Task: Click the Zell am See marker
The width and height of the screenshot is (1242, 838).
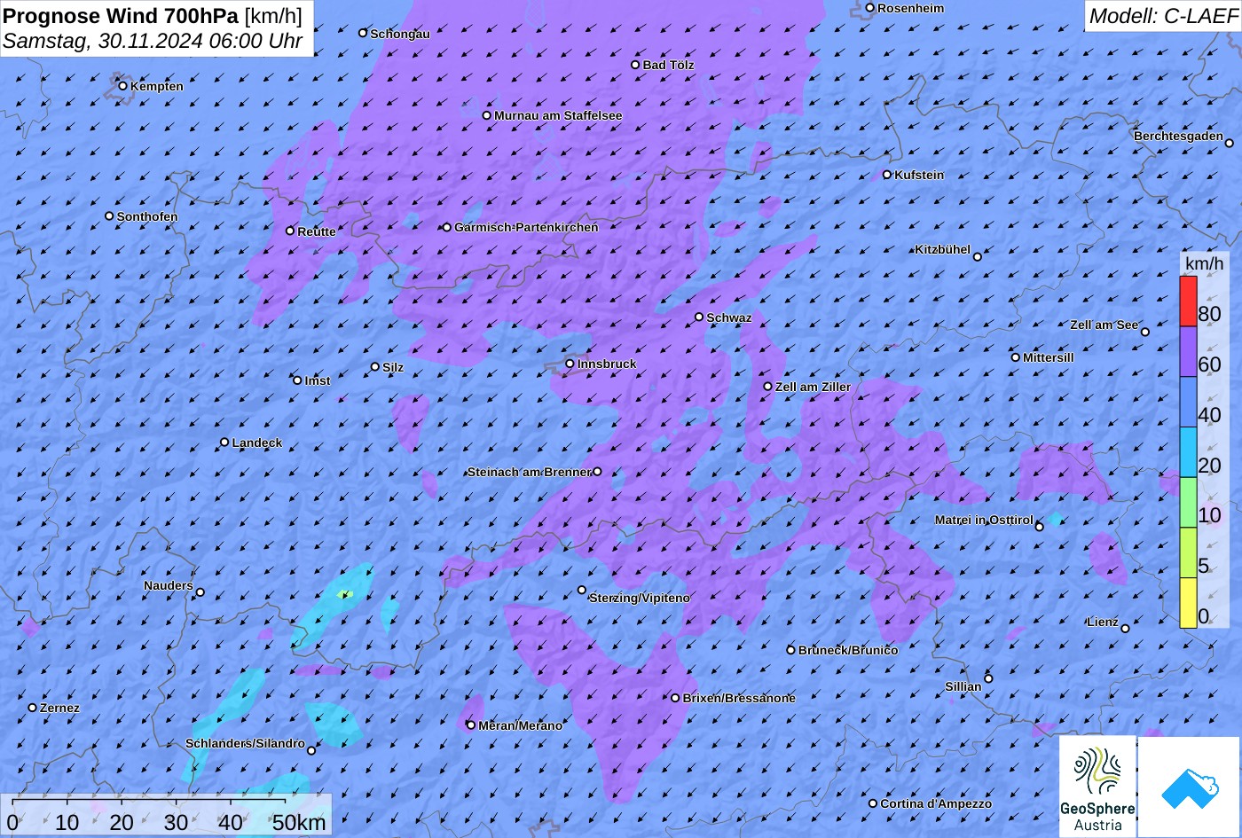Action: pyautogui.click(x=1145, y=332)
